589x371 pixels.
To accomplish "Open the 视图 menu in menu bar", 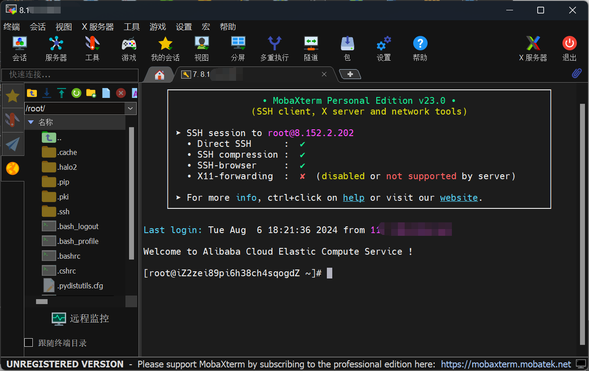I will (x=64, y=27).
